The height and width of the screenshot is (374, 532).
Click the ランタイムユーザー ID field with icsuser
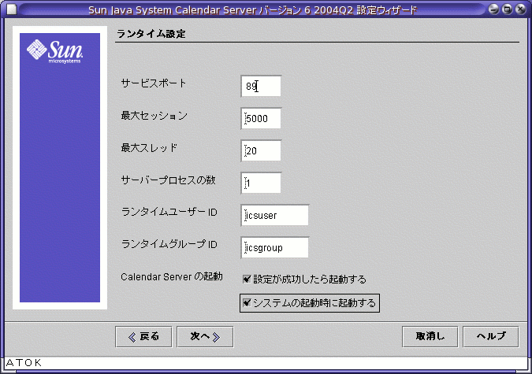click(x=275, y=215)
